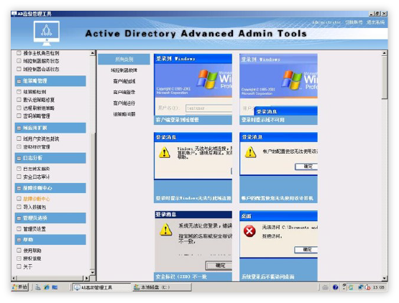
Task: Open the 登录时提示域不可用 card
Action: 278,89
